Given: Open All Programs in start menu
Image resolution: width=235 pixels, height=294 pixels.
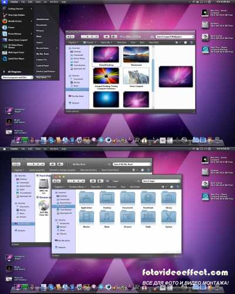Looking at the screenshot, I should [x=15, y=72].
